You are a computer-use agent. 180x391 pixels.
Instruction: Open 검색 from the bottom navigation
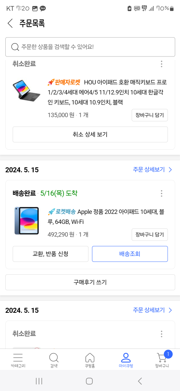pyautogui.click(x=54, y=361)
